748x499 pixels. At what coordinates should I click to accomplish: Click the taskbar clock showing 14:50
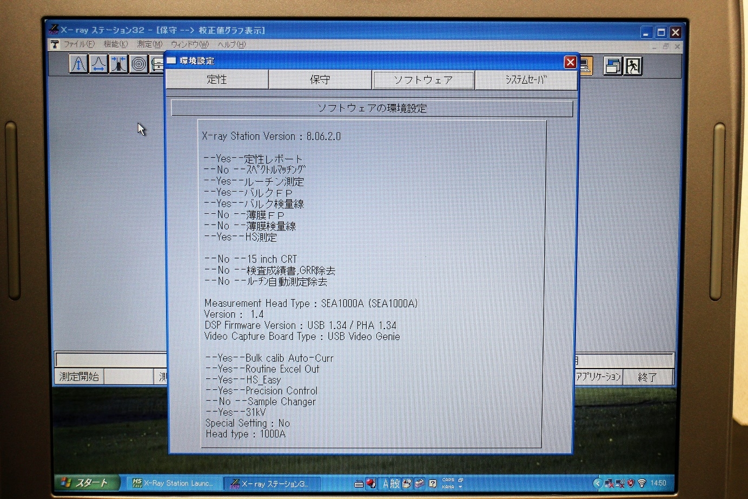(658, 483)
